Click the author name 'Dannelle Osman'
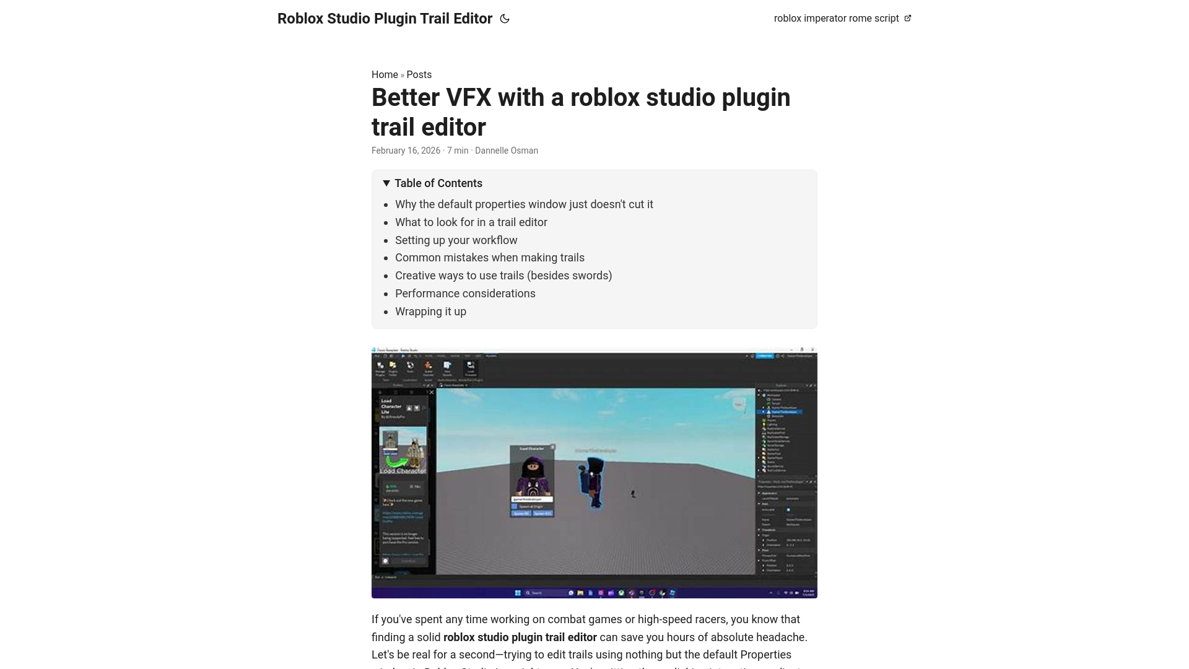Screen dimensions: 1189x669 (507, 151)
